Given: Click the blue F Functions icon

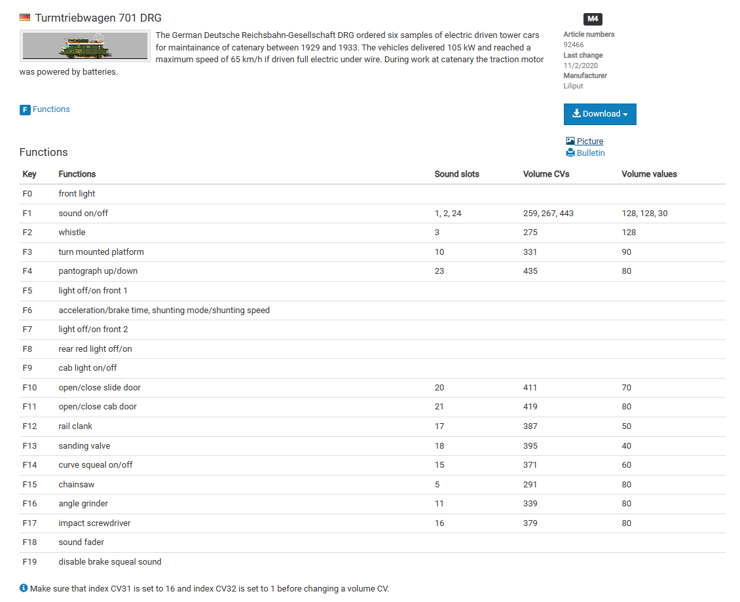Looking at the screenshot, I should (x=25, y=109).
